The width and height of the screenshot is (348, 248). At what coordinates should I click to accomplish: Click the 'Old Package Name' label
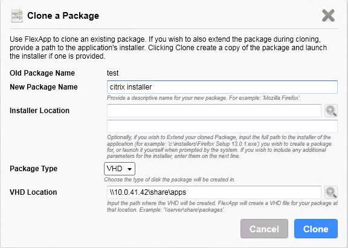click(42, 73)
